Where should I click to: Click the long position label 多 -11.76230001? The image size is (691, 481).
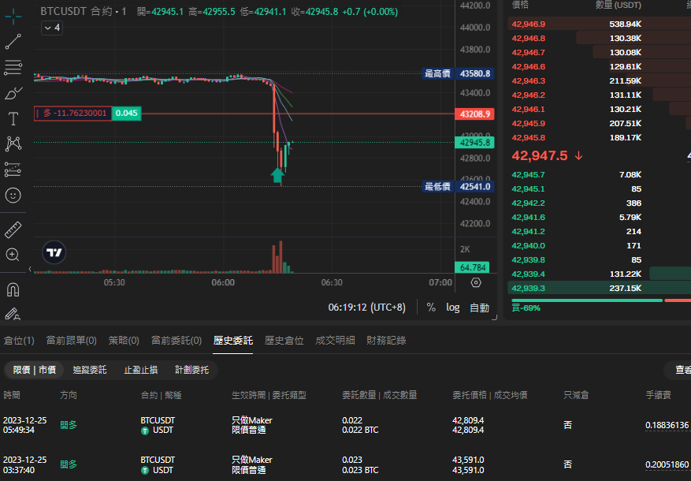point(72,114)
